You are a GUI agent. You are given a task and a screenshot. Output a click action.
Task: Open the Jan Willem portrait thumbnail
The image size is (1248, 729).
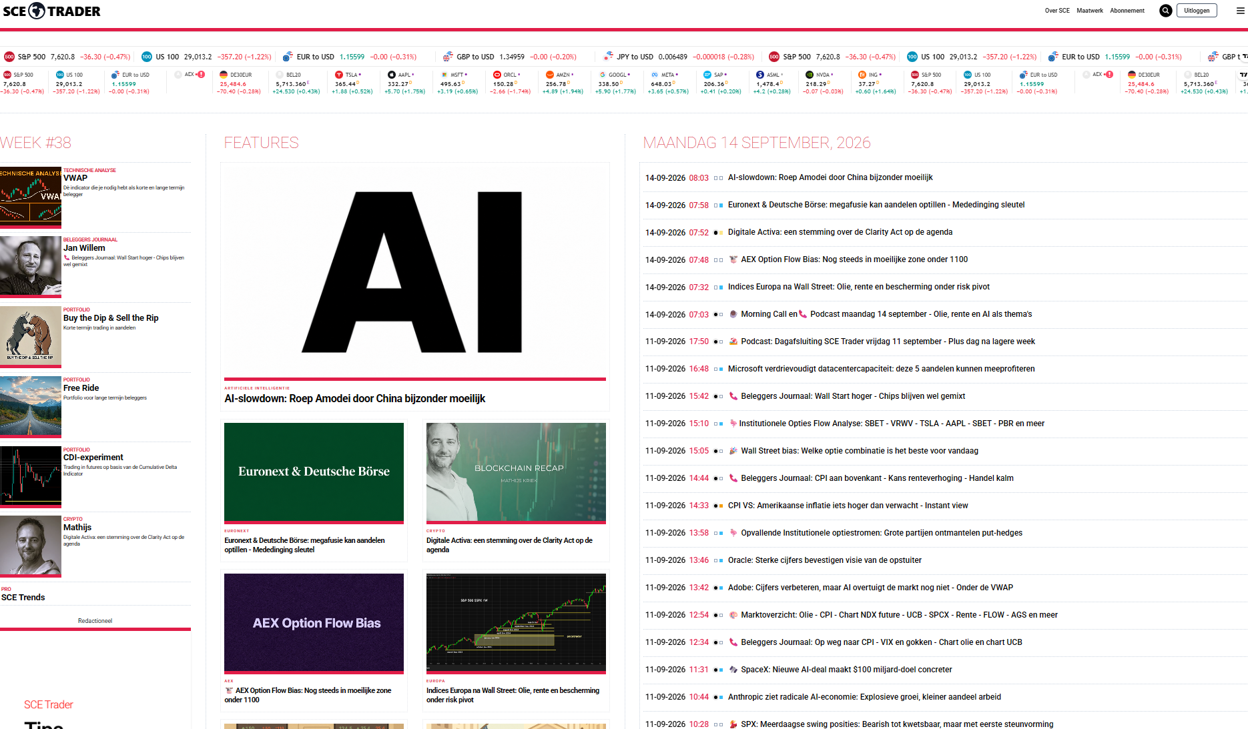pyautogui.click(x=31, y=265)
